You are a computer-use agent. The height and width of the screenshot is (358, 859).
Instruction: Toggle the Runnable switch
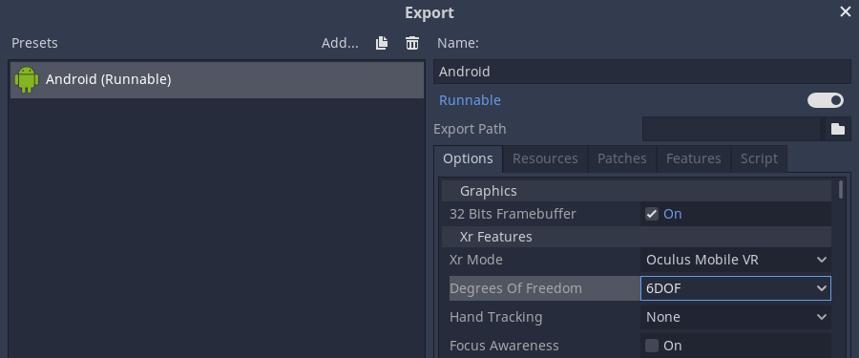click(826, 100)
